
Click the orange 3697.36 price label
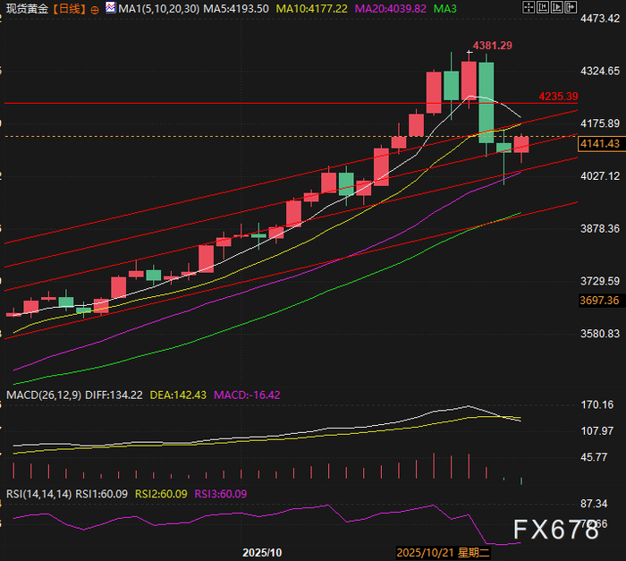(x=599, y=301)
